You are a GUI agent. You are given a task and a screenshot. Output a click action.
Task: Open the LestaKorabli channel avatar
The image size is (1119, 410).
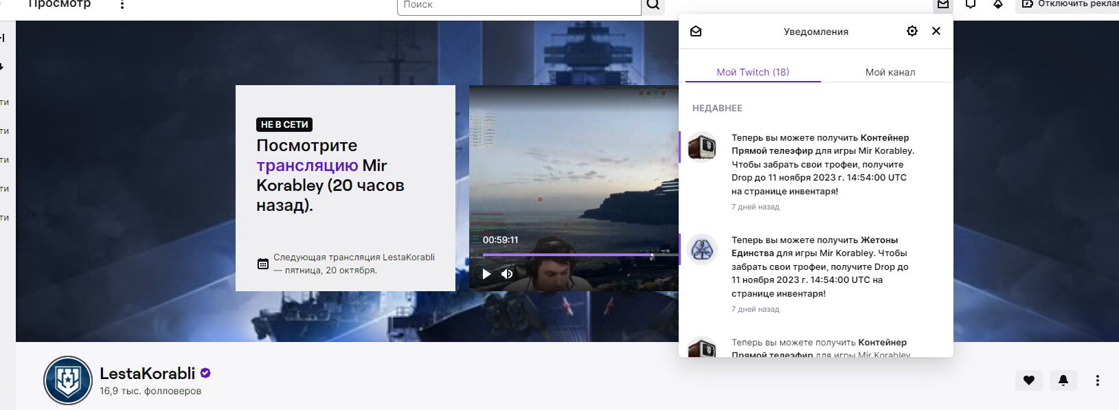coord(67,380)
